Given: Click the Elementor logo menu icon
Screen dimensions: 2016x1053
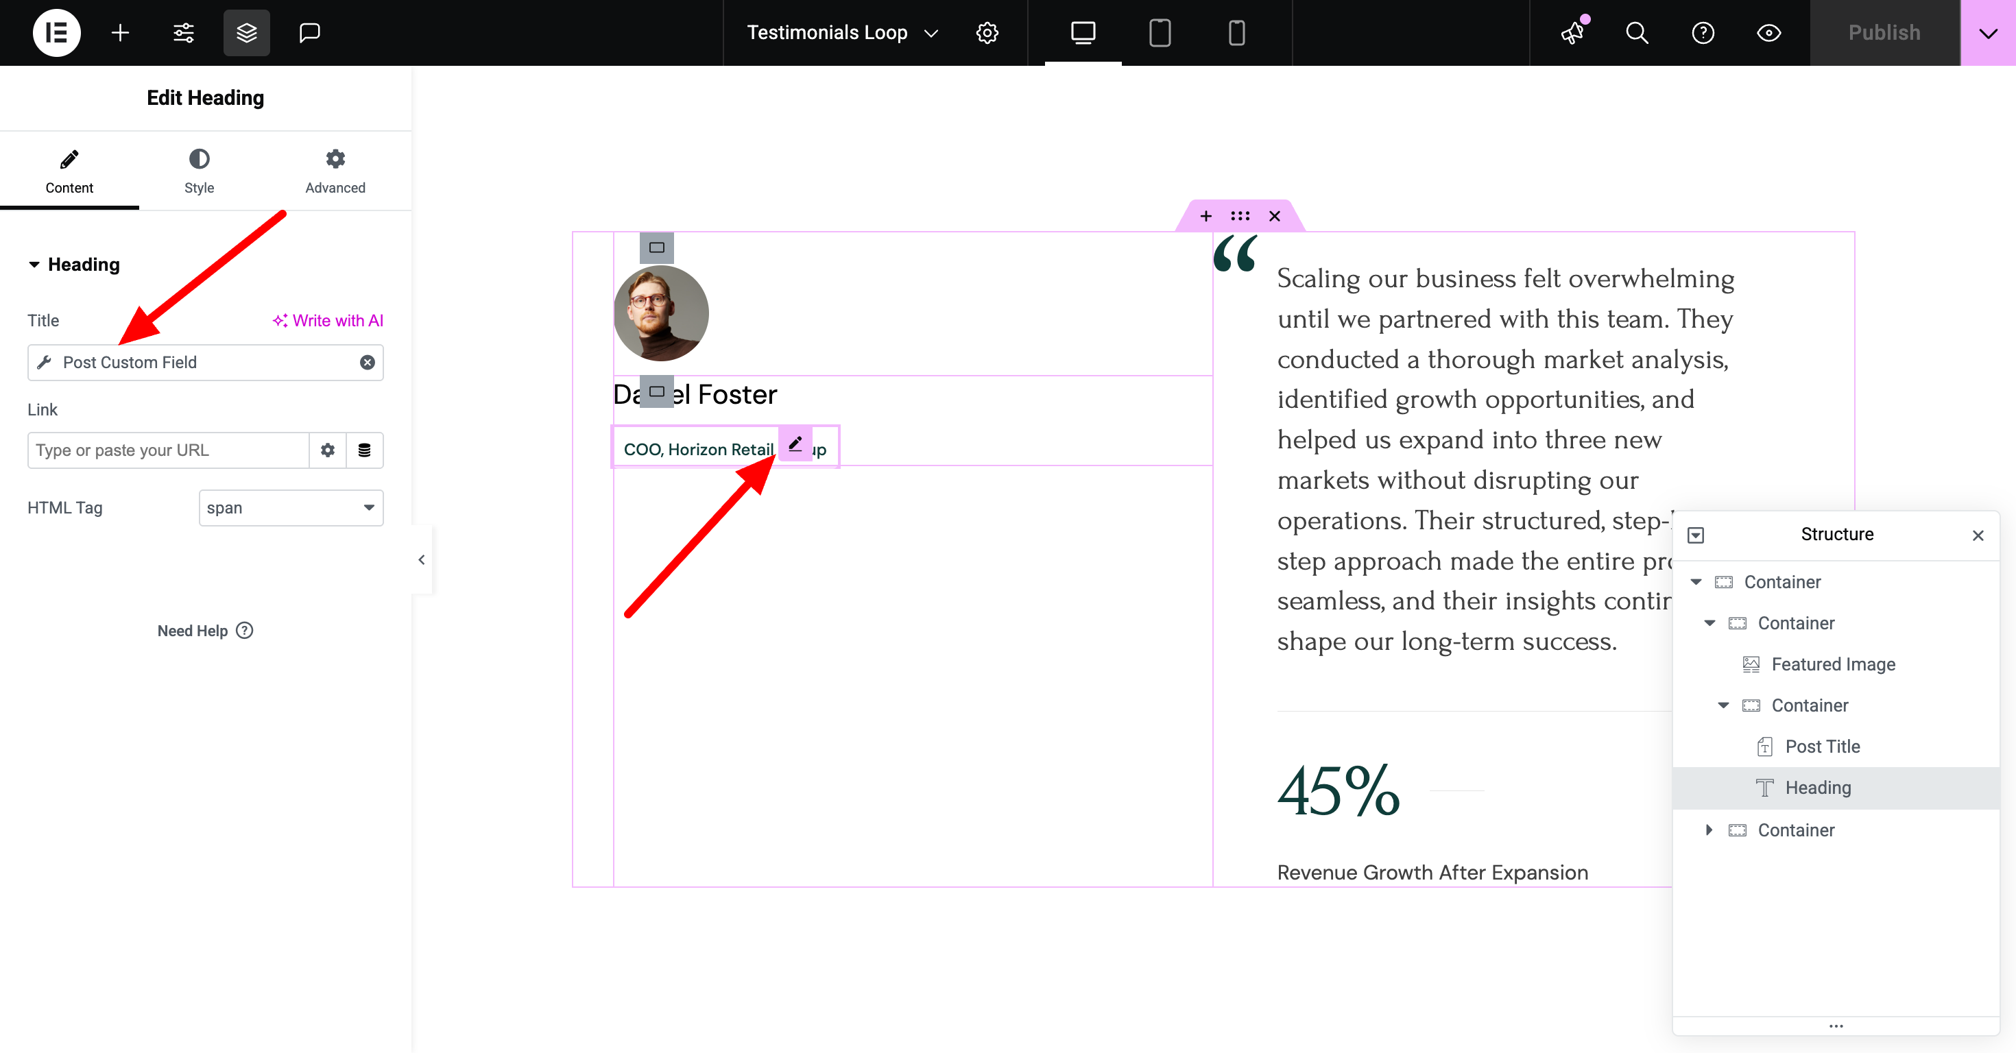Looking at the screenshot, I should pyautogui.click(x=56, y=33).
